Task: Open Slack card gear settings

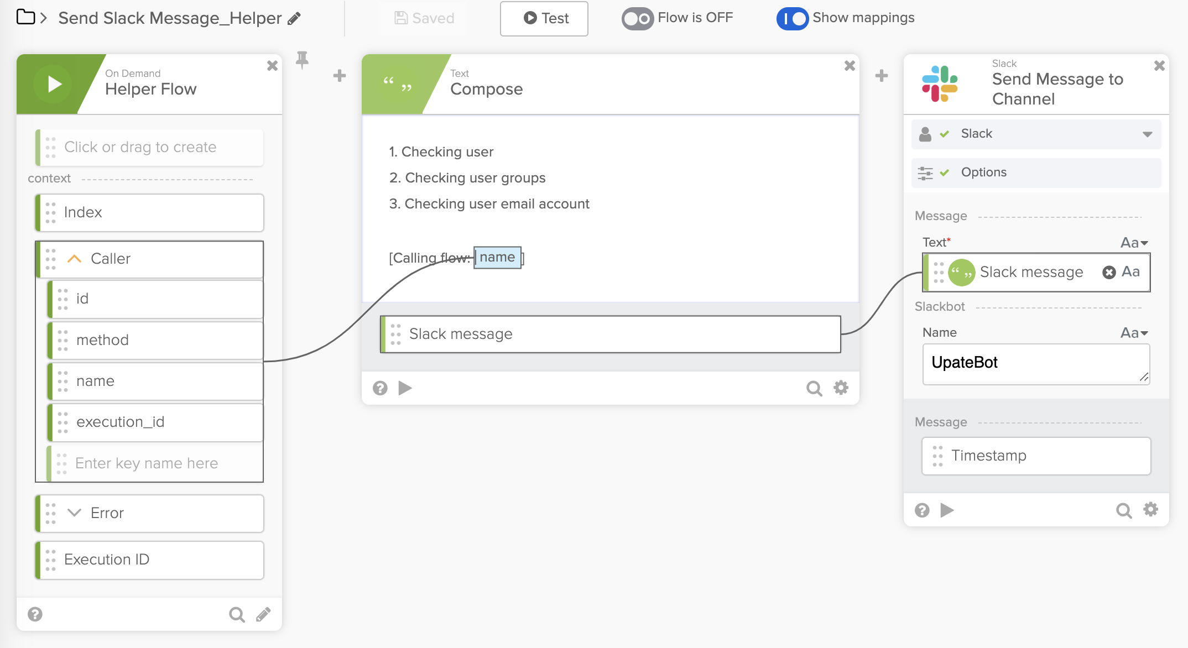Action: pyautogui.click(x=1150, y=510)
